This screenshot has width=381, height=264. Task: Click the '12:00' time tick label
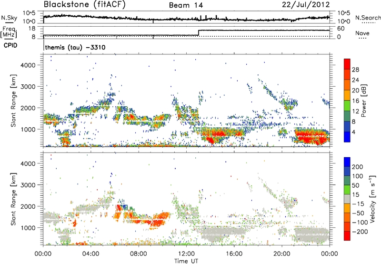click(x=186, y=254)
